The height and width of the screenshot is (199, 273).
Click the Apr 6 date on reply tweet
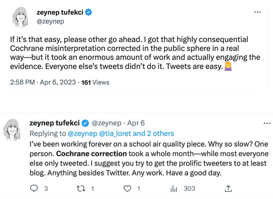(x=136, y=123)
